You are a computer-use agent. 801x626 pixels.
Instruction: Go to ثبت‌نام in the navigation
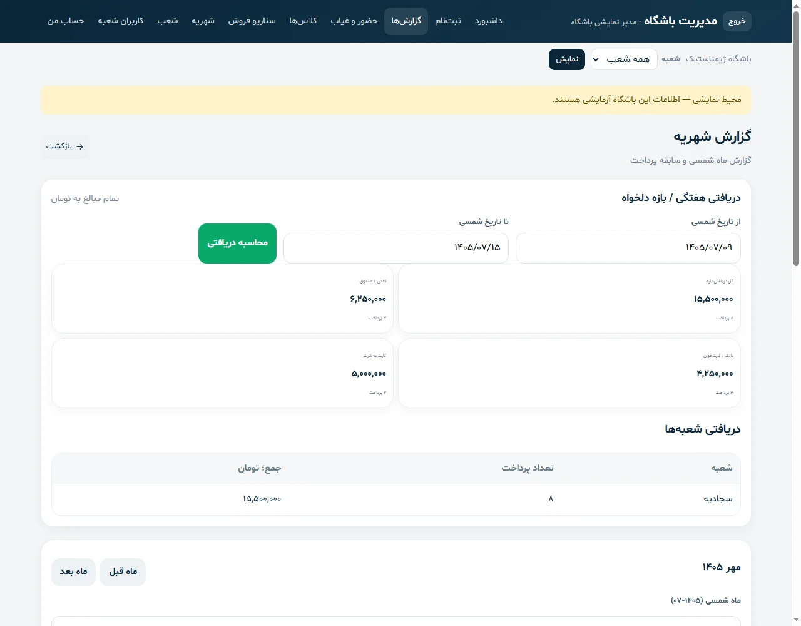(448, 21)
